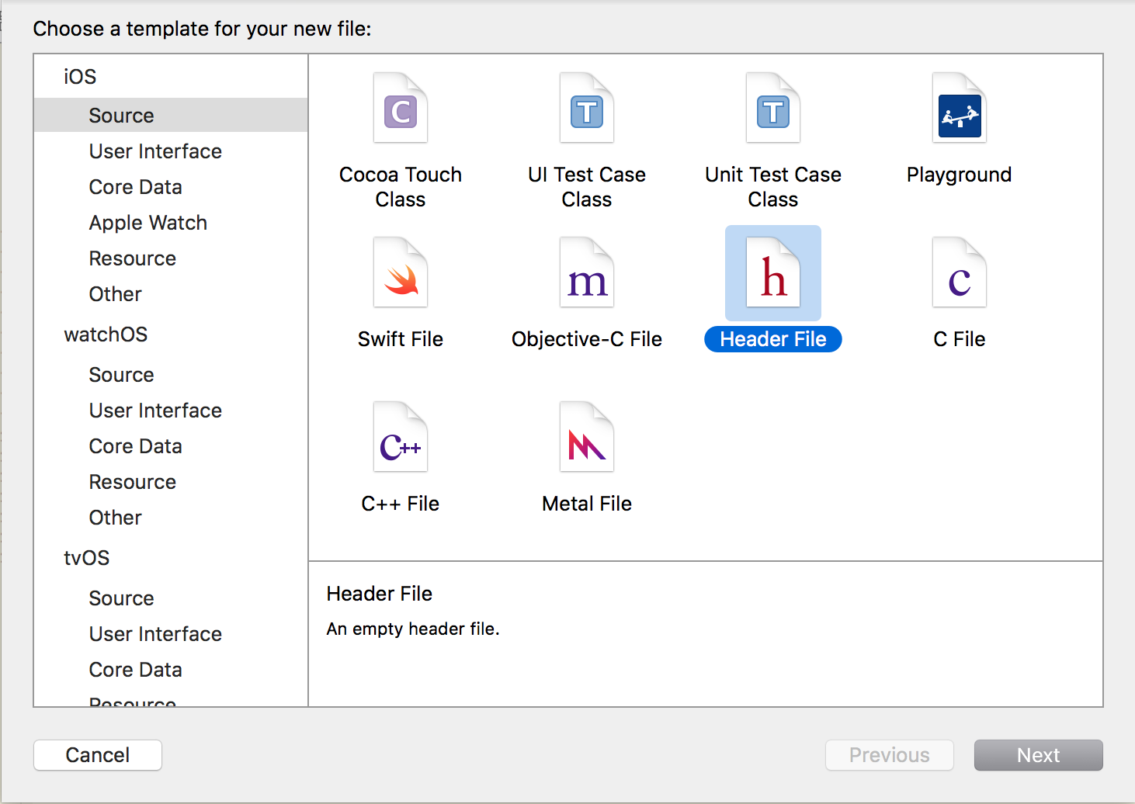Viewport: 1135px width, 804px height.
Task: Click the watchOS section header
Action: 106,334
